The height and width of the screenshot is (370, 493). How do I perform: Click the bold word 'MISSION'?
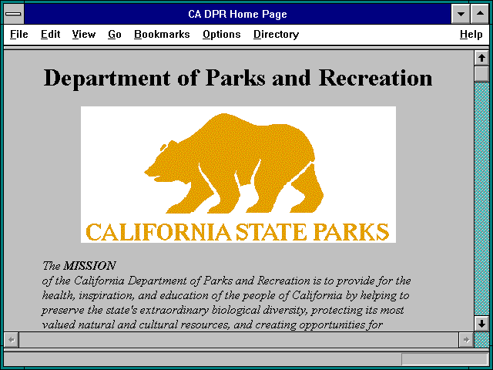coord(89,266)
